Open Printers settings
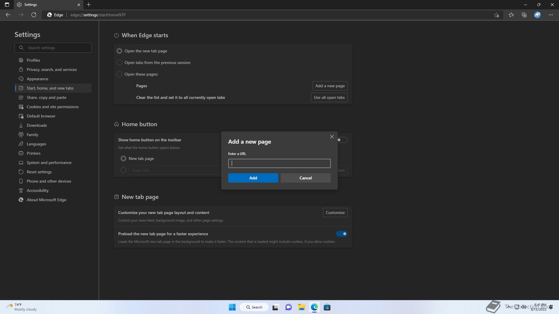The height and width of the screenshot is (314, 559). (53, 153)
